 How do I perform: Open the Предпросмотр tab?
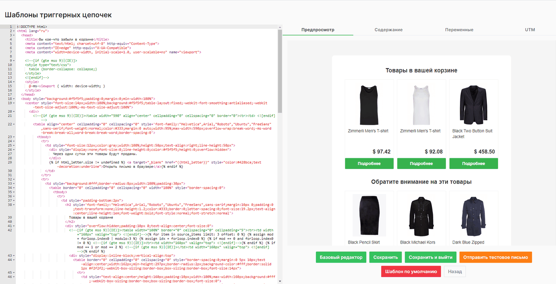318,30
